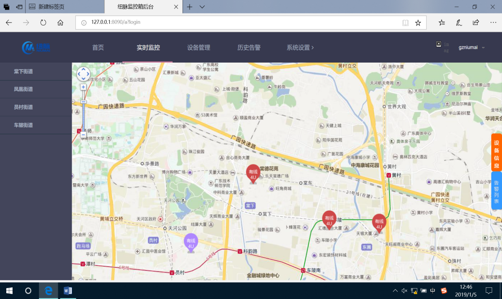Click the map zoom-in plus button

click(x=83, y=86)
